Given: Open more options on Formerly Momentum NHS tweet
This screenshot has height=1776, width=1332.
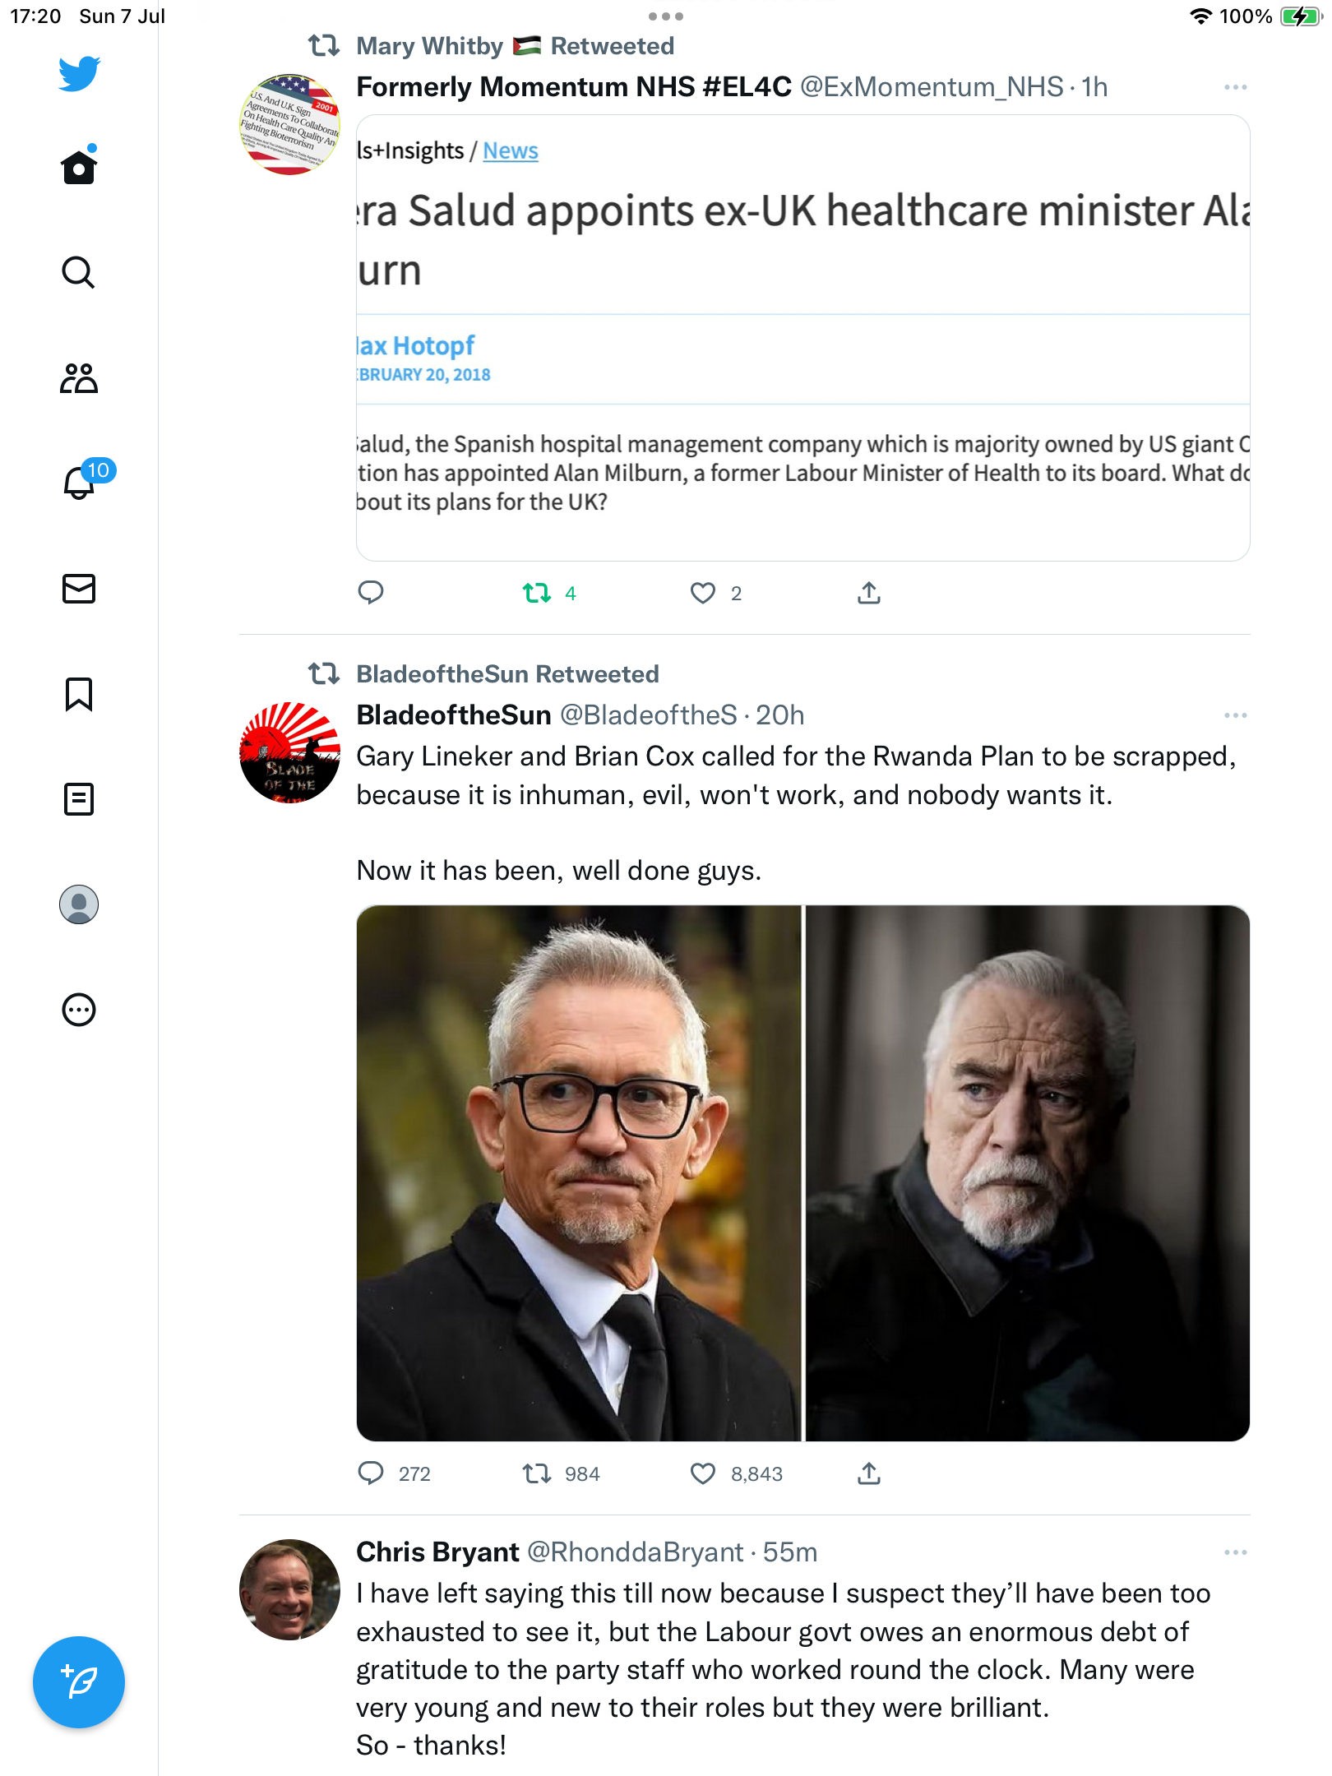Looking at the screenshot, I should pos(1235,87).
